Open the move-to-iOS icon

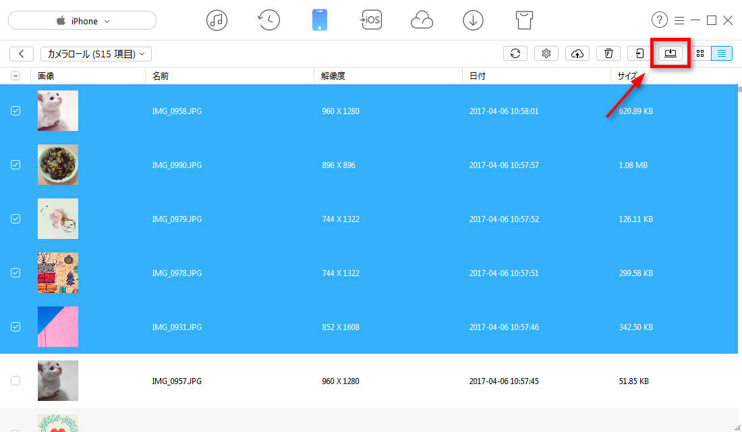click(370, 20)
